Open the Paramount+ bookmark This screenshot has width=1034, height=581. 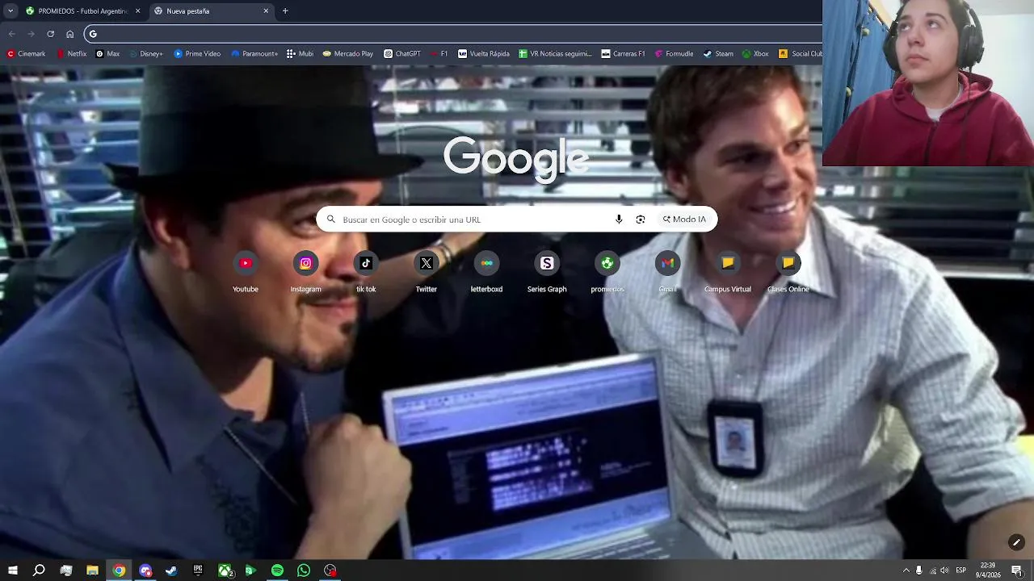pyautogui.click(x=254, y=54)
